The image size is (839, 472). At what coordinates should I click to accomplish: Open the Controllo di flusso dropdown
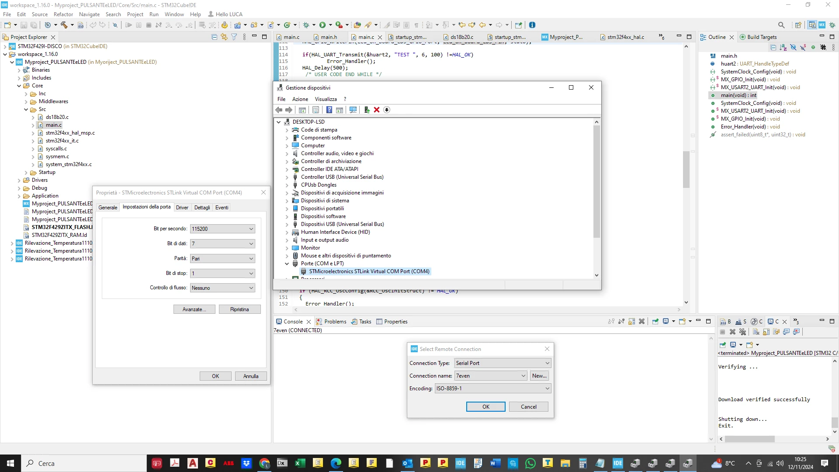point(222,288)
